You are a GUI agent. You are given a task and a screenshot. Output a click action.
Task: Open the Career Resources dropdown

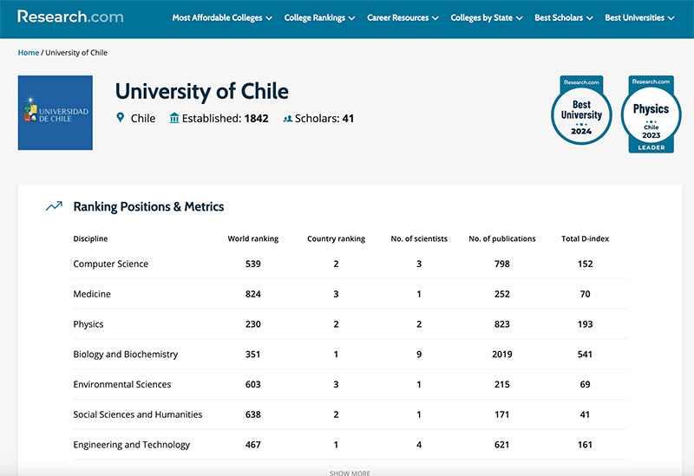403,17
